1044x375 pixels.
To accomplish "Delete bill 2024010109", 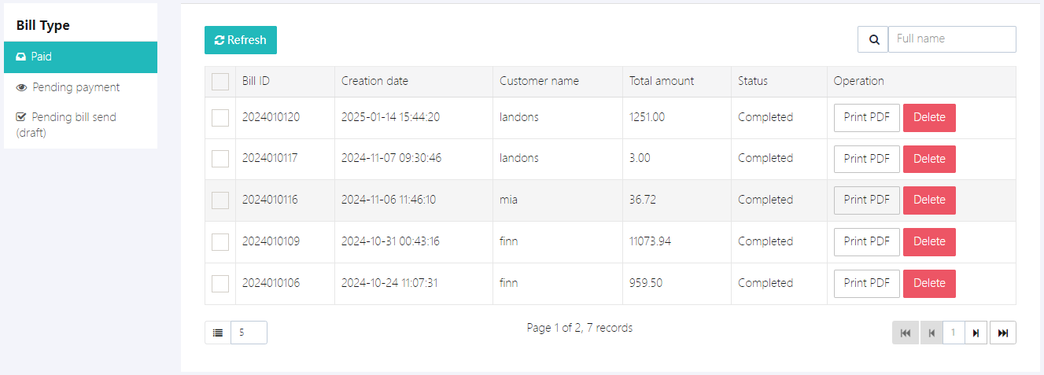I will coord(929,242).
